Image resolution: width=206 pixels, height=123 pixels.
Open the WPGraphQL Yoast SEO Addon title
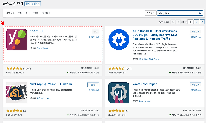click(x=51, y=84)
